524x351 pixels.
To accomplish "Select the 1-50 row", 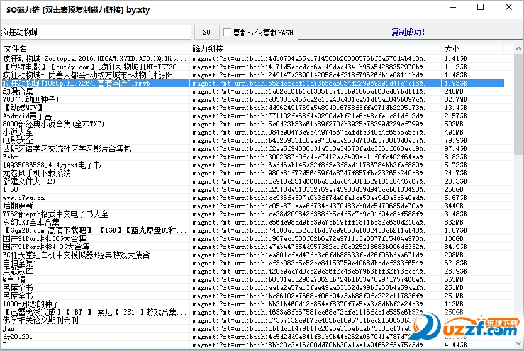I will [x=252, y=189].
